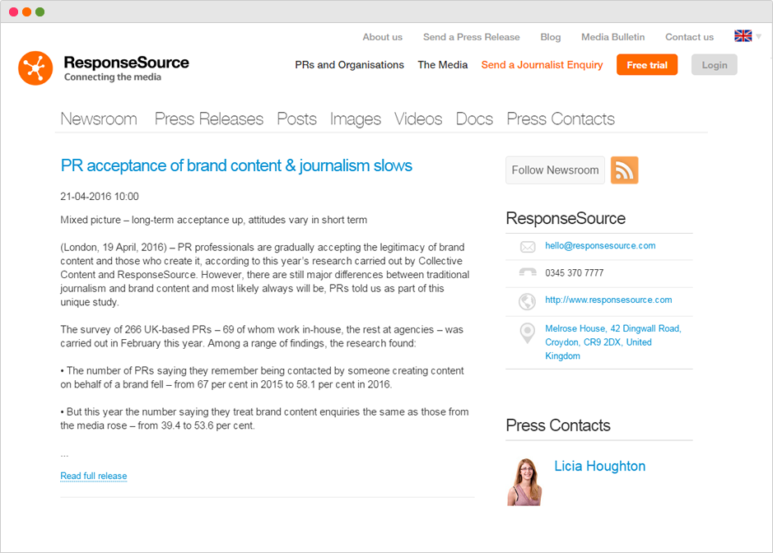Click the orange ResponseSource logo icon
The height and width of the screenshot is (553, 773).
coord(35,68)
